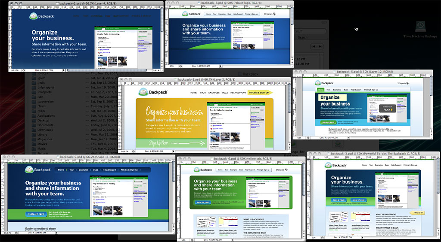Viewport: 441px width, 242px height.
Task: Click backpack-2.psd window title bar
Action: pos(86,3)
